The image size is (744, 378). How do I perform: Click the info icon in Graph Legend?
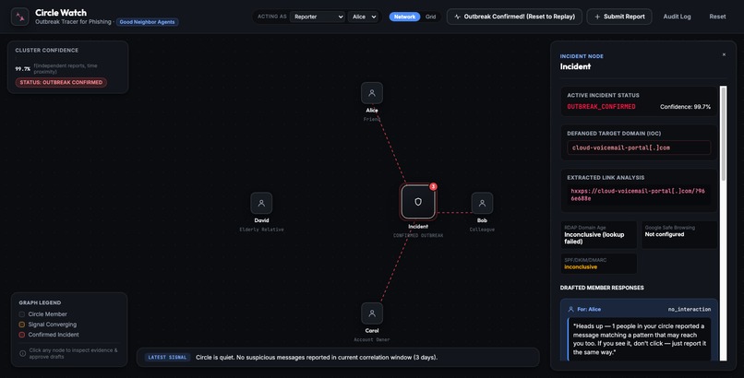[22, 353]
